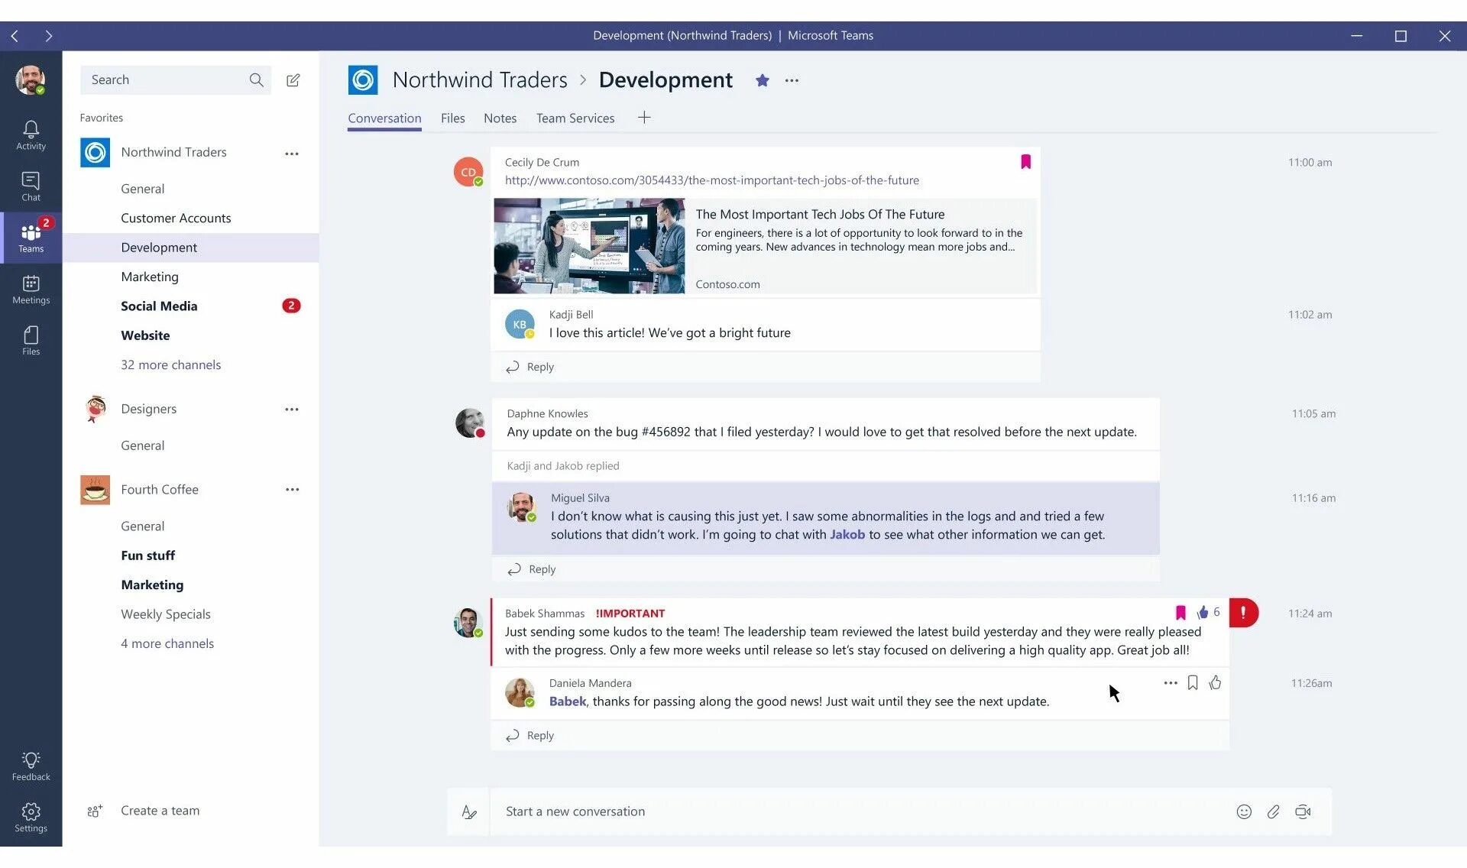
Task: Select General channel under Northwind Traders
Action: [x=190, y=188]
